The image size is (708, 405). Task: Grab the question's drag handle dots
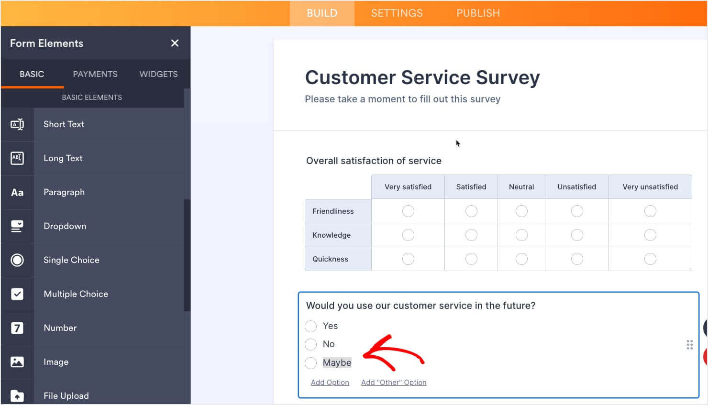point(689,344)
